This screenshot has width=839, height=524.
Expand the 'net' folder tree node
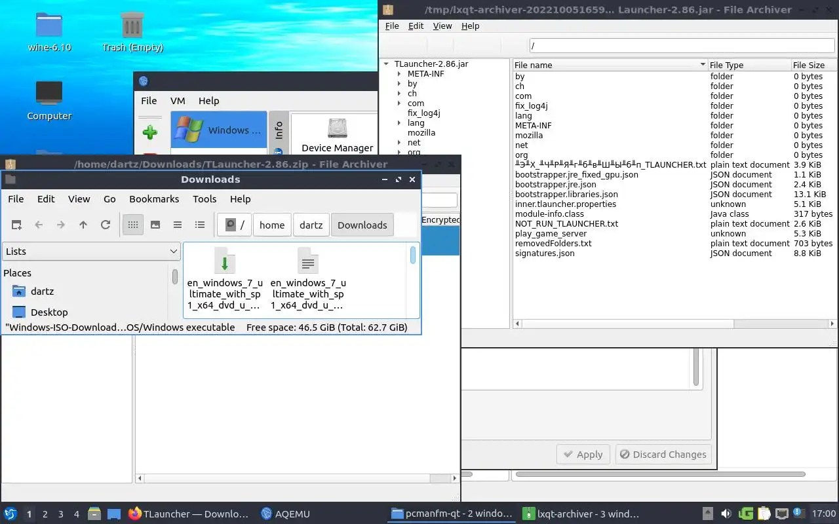click(x=399, y=143)
